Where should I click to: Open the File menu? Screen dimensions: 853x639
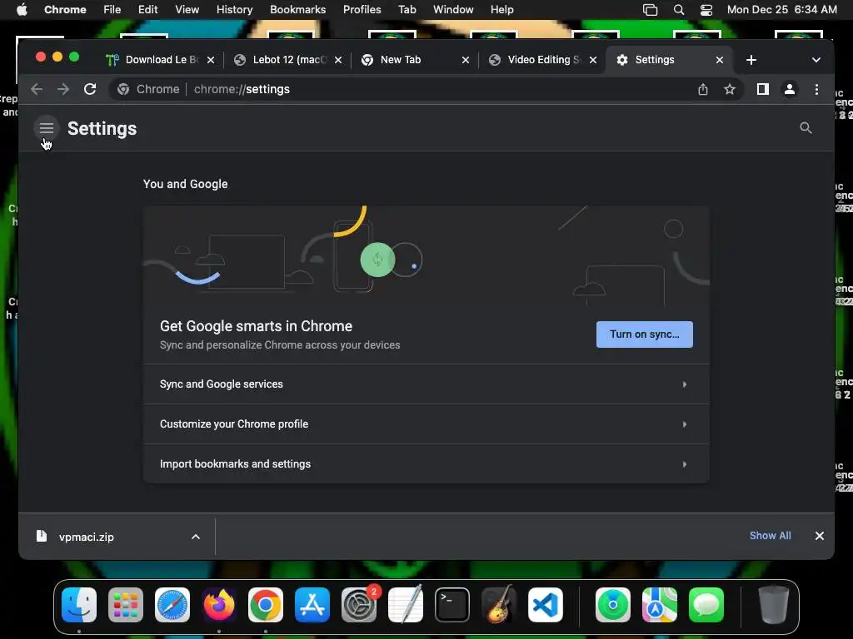point(112,10)
